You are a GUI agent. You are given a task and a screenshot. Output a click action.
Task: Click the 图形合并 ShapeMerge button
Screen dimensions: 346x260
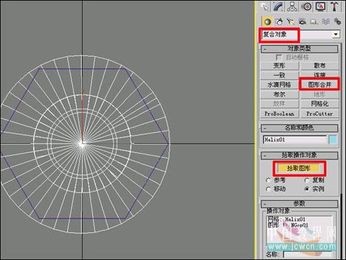(319, 84)
